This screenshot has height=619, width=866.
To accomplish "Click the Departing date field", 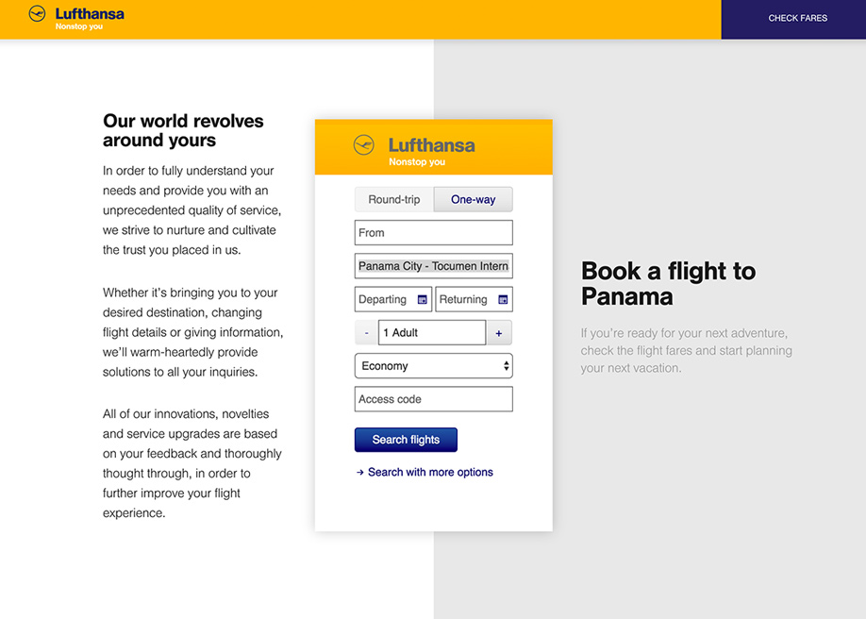I will (384, 300).
